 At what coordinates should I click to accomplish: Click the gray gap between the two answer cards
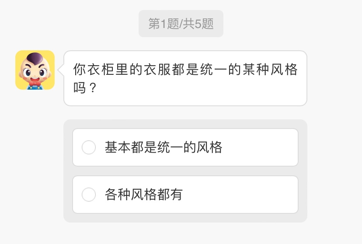click(185, 171)
